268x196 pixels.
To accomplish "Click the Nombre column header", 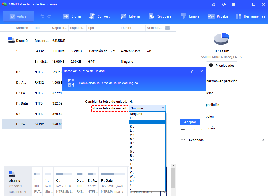I will pyautogui.click(x=22, y=28).
